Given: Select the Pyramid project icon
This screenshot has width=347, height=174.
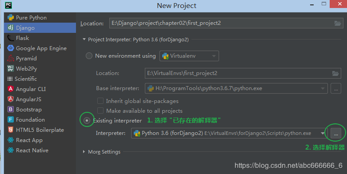Looking at the screenshot, I should click(11, 58).
